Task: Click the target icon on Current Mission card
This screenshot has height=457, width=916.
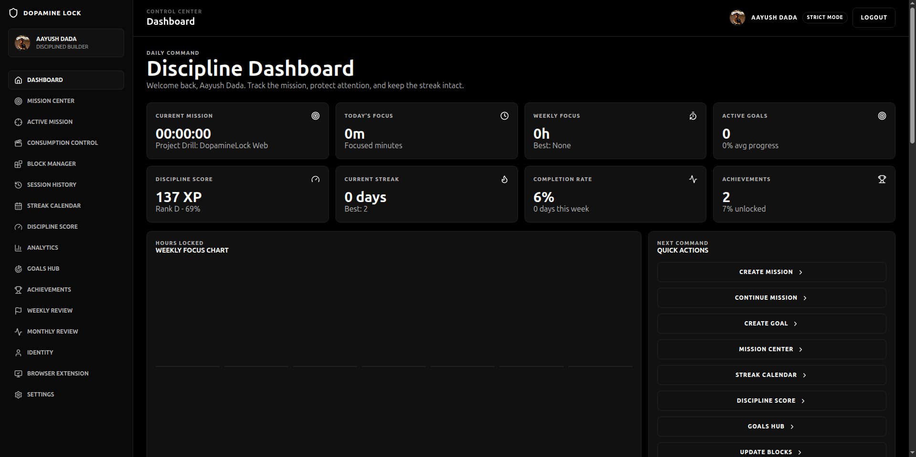Action: tap(316, 116)
